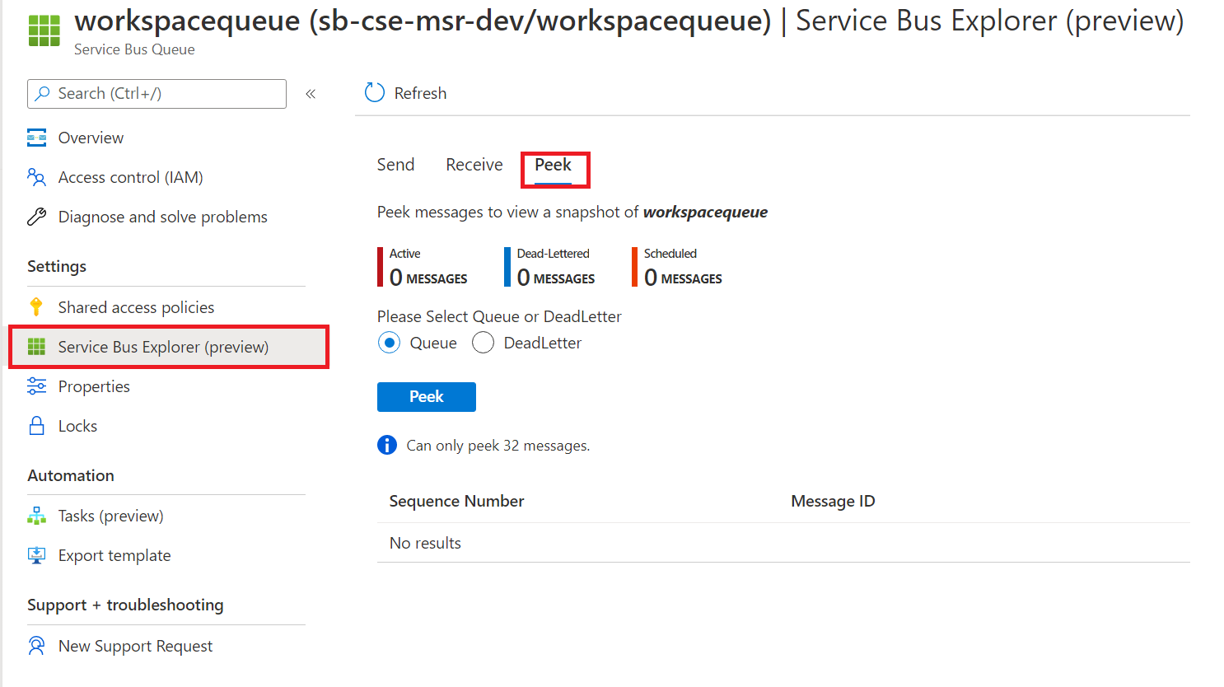Switch to the Send tab
This screenshot has width=1224, height=687.
[395, 164]
